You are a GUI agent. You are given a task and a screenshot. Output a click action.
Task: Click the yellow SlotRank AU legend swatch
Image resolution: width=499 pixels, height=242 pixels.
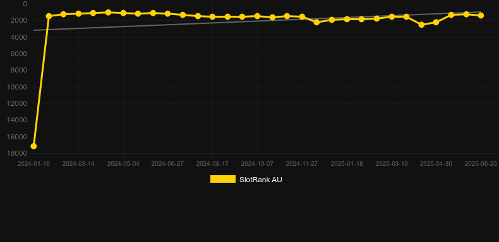point(223,179)
